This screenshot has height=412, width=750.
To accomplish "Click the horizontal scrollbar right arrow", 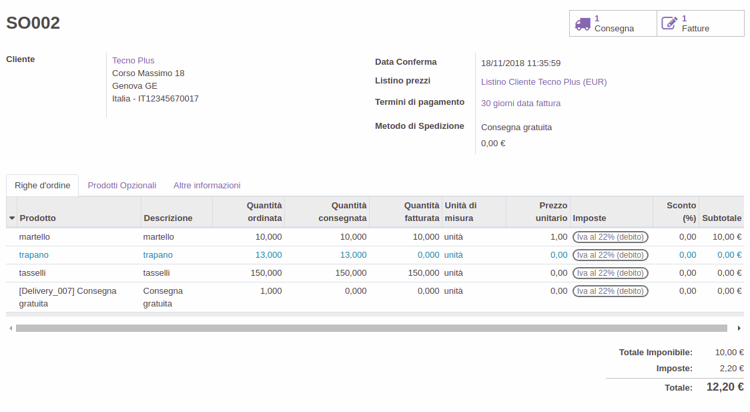I will pos(739,329).
